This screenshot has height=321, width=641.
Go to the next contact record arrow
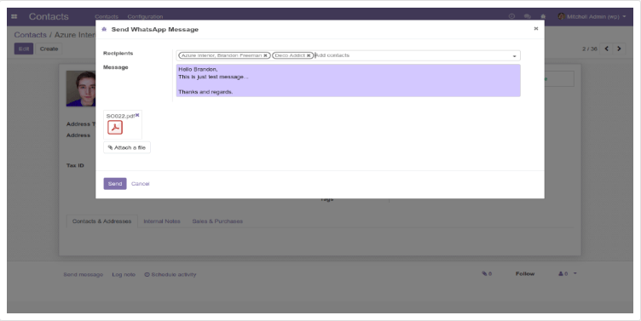point(619,49)
